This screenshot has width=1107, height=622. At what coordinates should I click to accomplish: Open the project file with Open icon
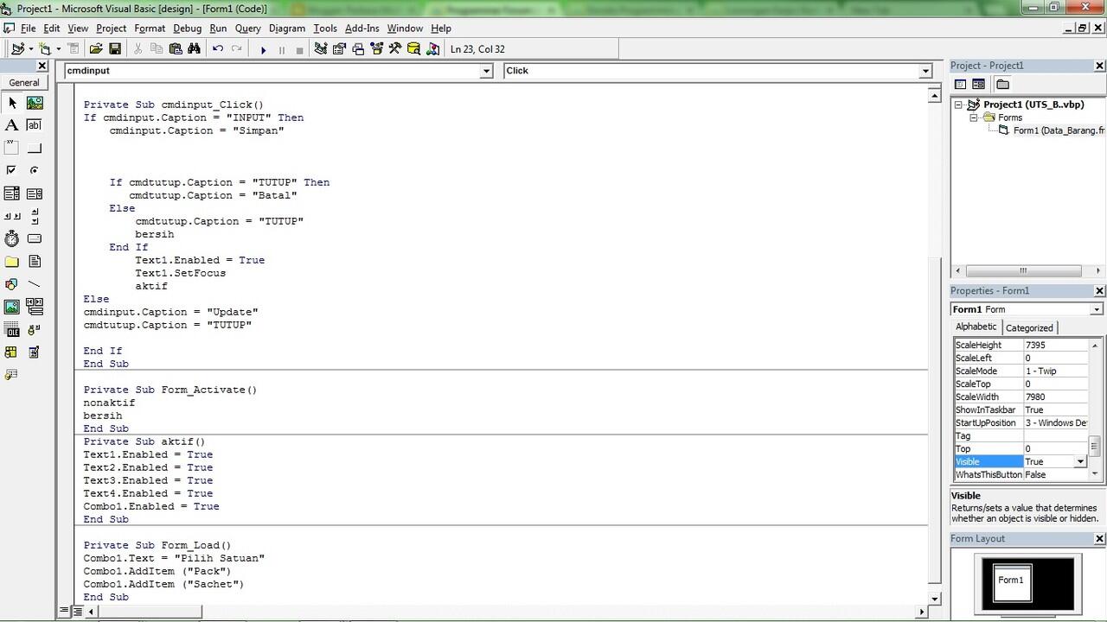(96, 49)
